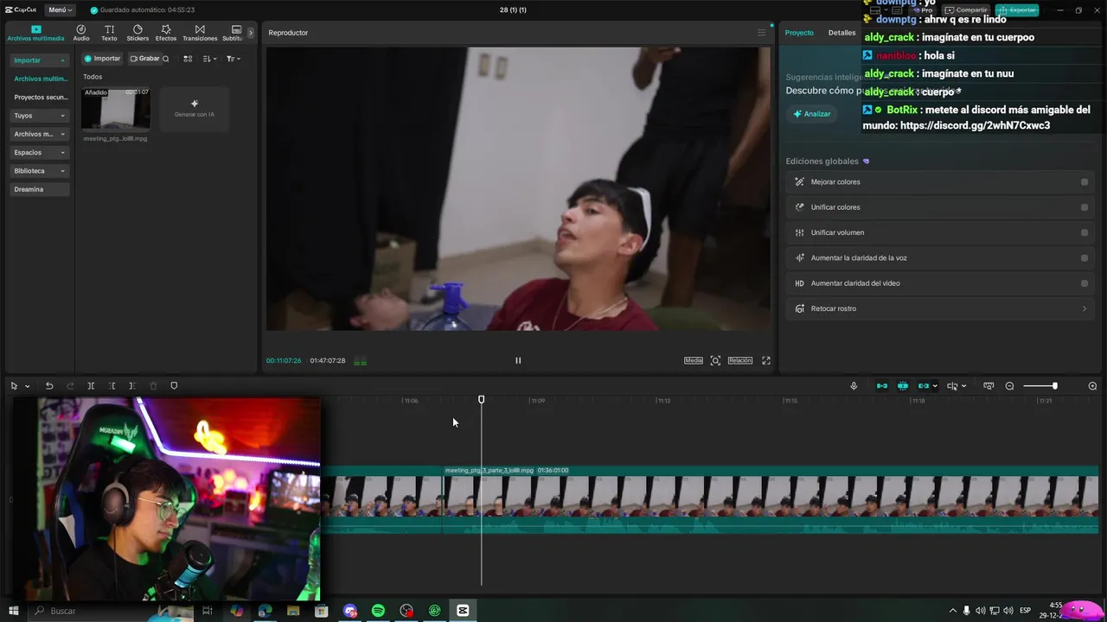Open the selection tool dropdown arrow
This screenshot has width=1107, height=622.
pos(28,386)
